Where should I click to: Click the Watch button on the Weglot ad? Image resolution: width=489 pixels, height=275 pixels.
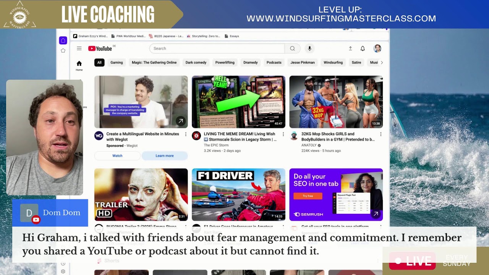coord(117,156)
